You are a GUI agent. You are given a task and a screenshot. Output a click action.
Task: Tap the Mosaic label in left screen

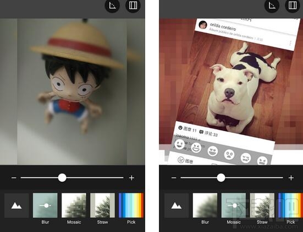(x=74, y=222)
